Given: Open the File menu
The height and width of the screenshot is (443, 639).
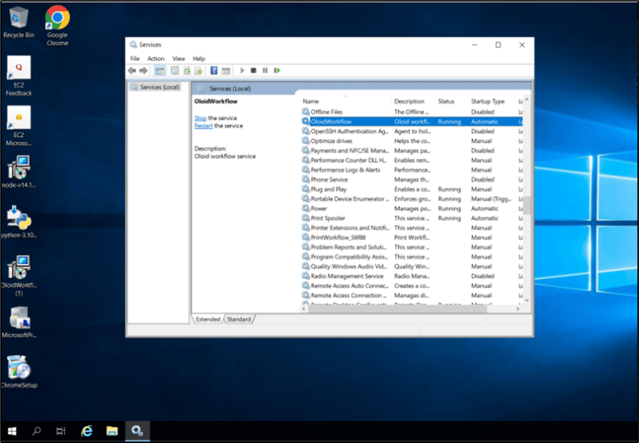Looking at the screenshot, I should coord(135,59).
